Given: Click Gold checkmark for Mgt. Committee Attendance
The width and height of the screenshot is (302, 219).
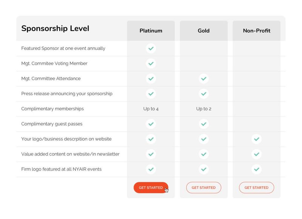Looking at the screenshot, I should coord(203,79).
